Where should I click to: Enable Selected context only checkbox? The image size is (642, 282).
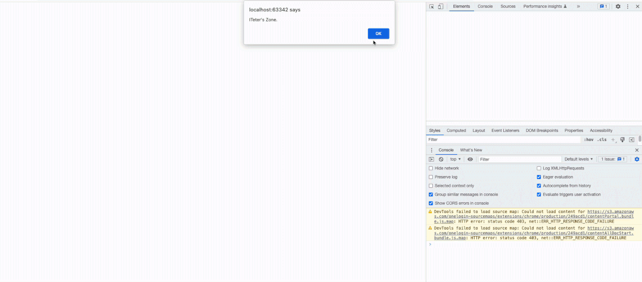[x=431, y=186]
